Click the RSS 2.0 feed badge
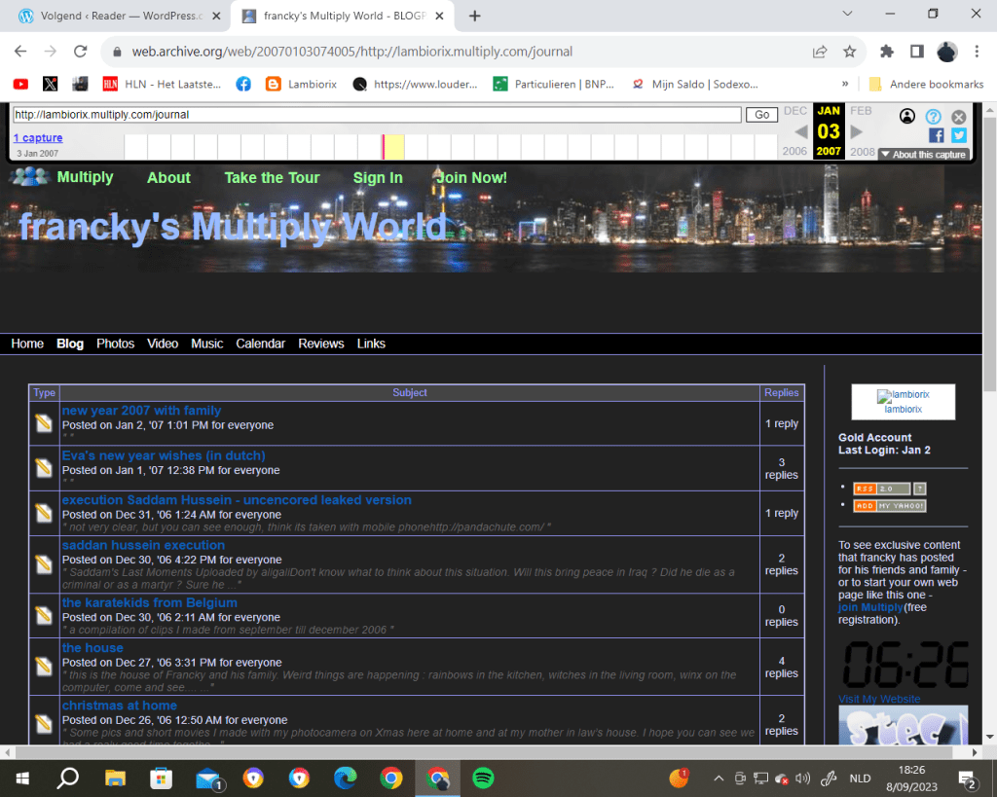The width and height of the screenshot is (997, 797). 881,489
